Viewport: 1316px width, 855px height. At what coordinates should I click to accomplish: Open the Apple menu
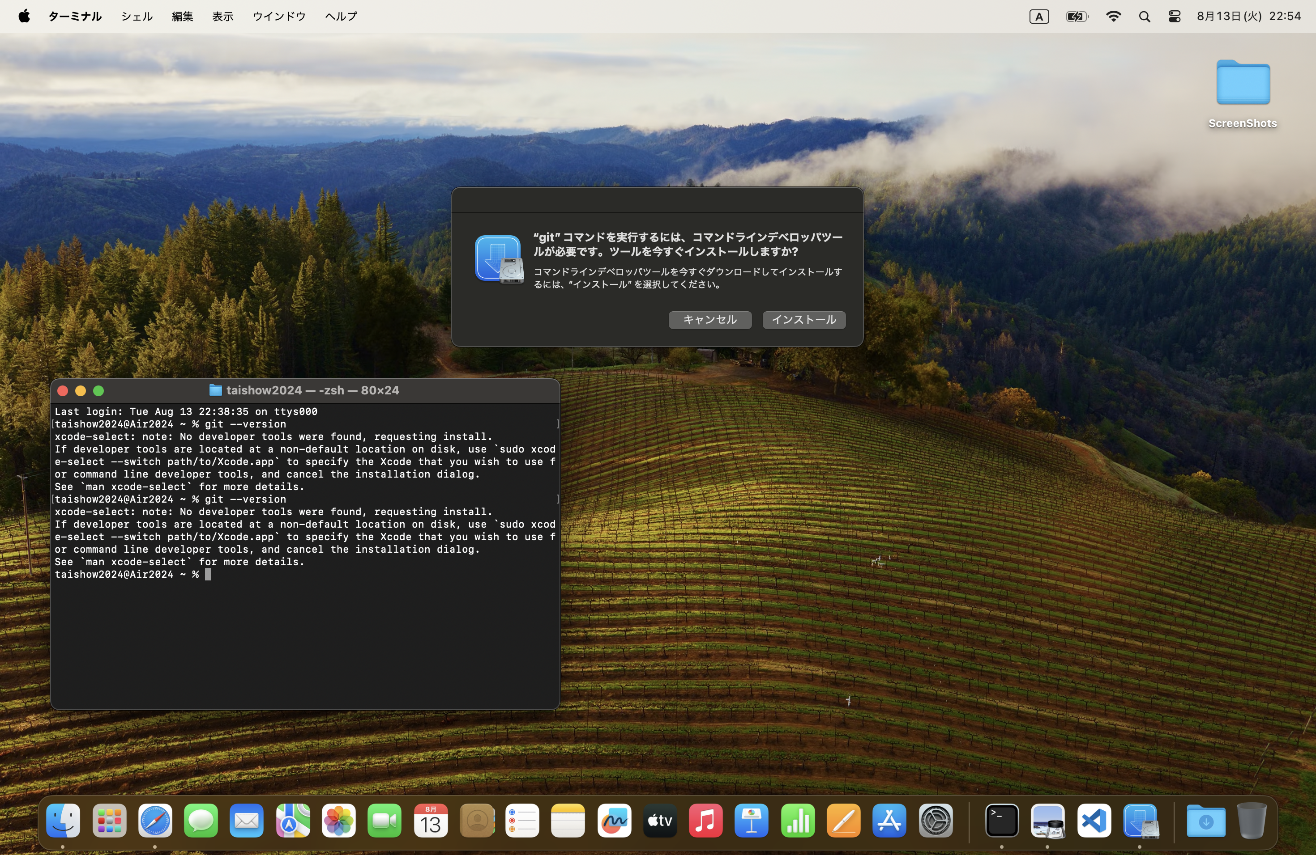24,17
